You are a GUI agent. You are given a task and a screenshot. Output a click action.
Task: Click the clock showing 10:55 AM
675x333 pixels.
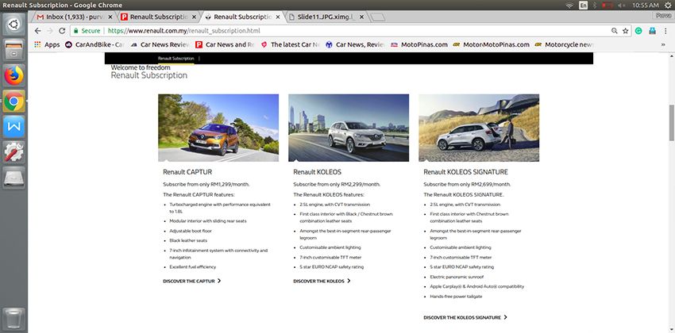point(646,6)
